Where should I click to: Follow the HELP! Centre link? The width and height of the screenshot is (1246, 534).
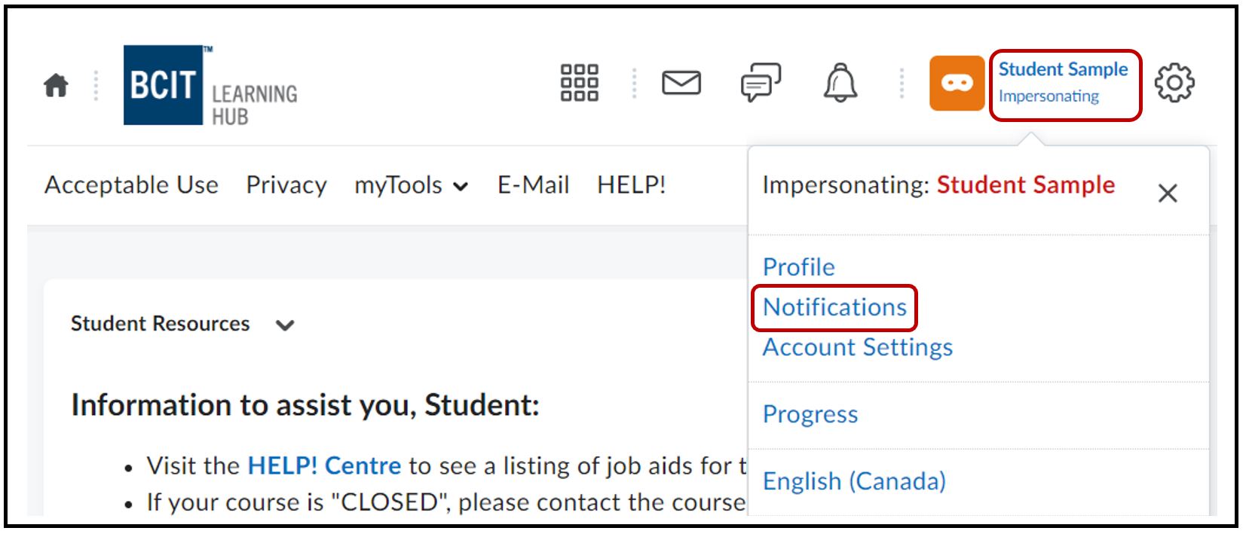[x=324, y=466]
